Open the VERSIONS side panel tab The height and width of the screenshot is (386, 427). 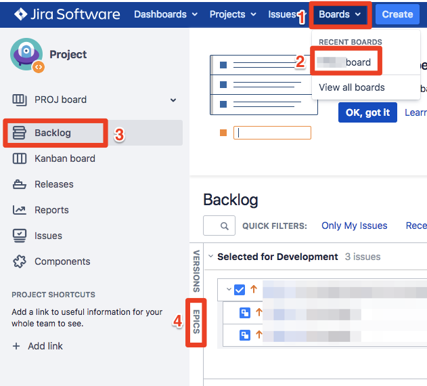(x=196, y=271)
